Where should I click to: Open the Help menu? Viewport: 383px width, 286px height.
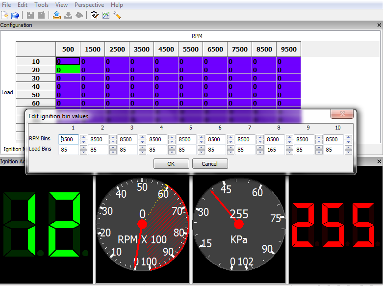click(x=117, y=4)
